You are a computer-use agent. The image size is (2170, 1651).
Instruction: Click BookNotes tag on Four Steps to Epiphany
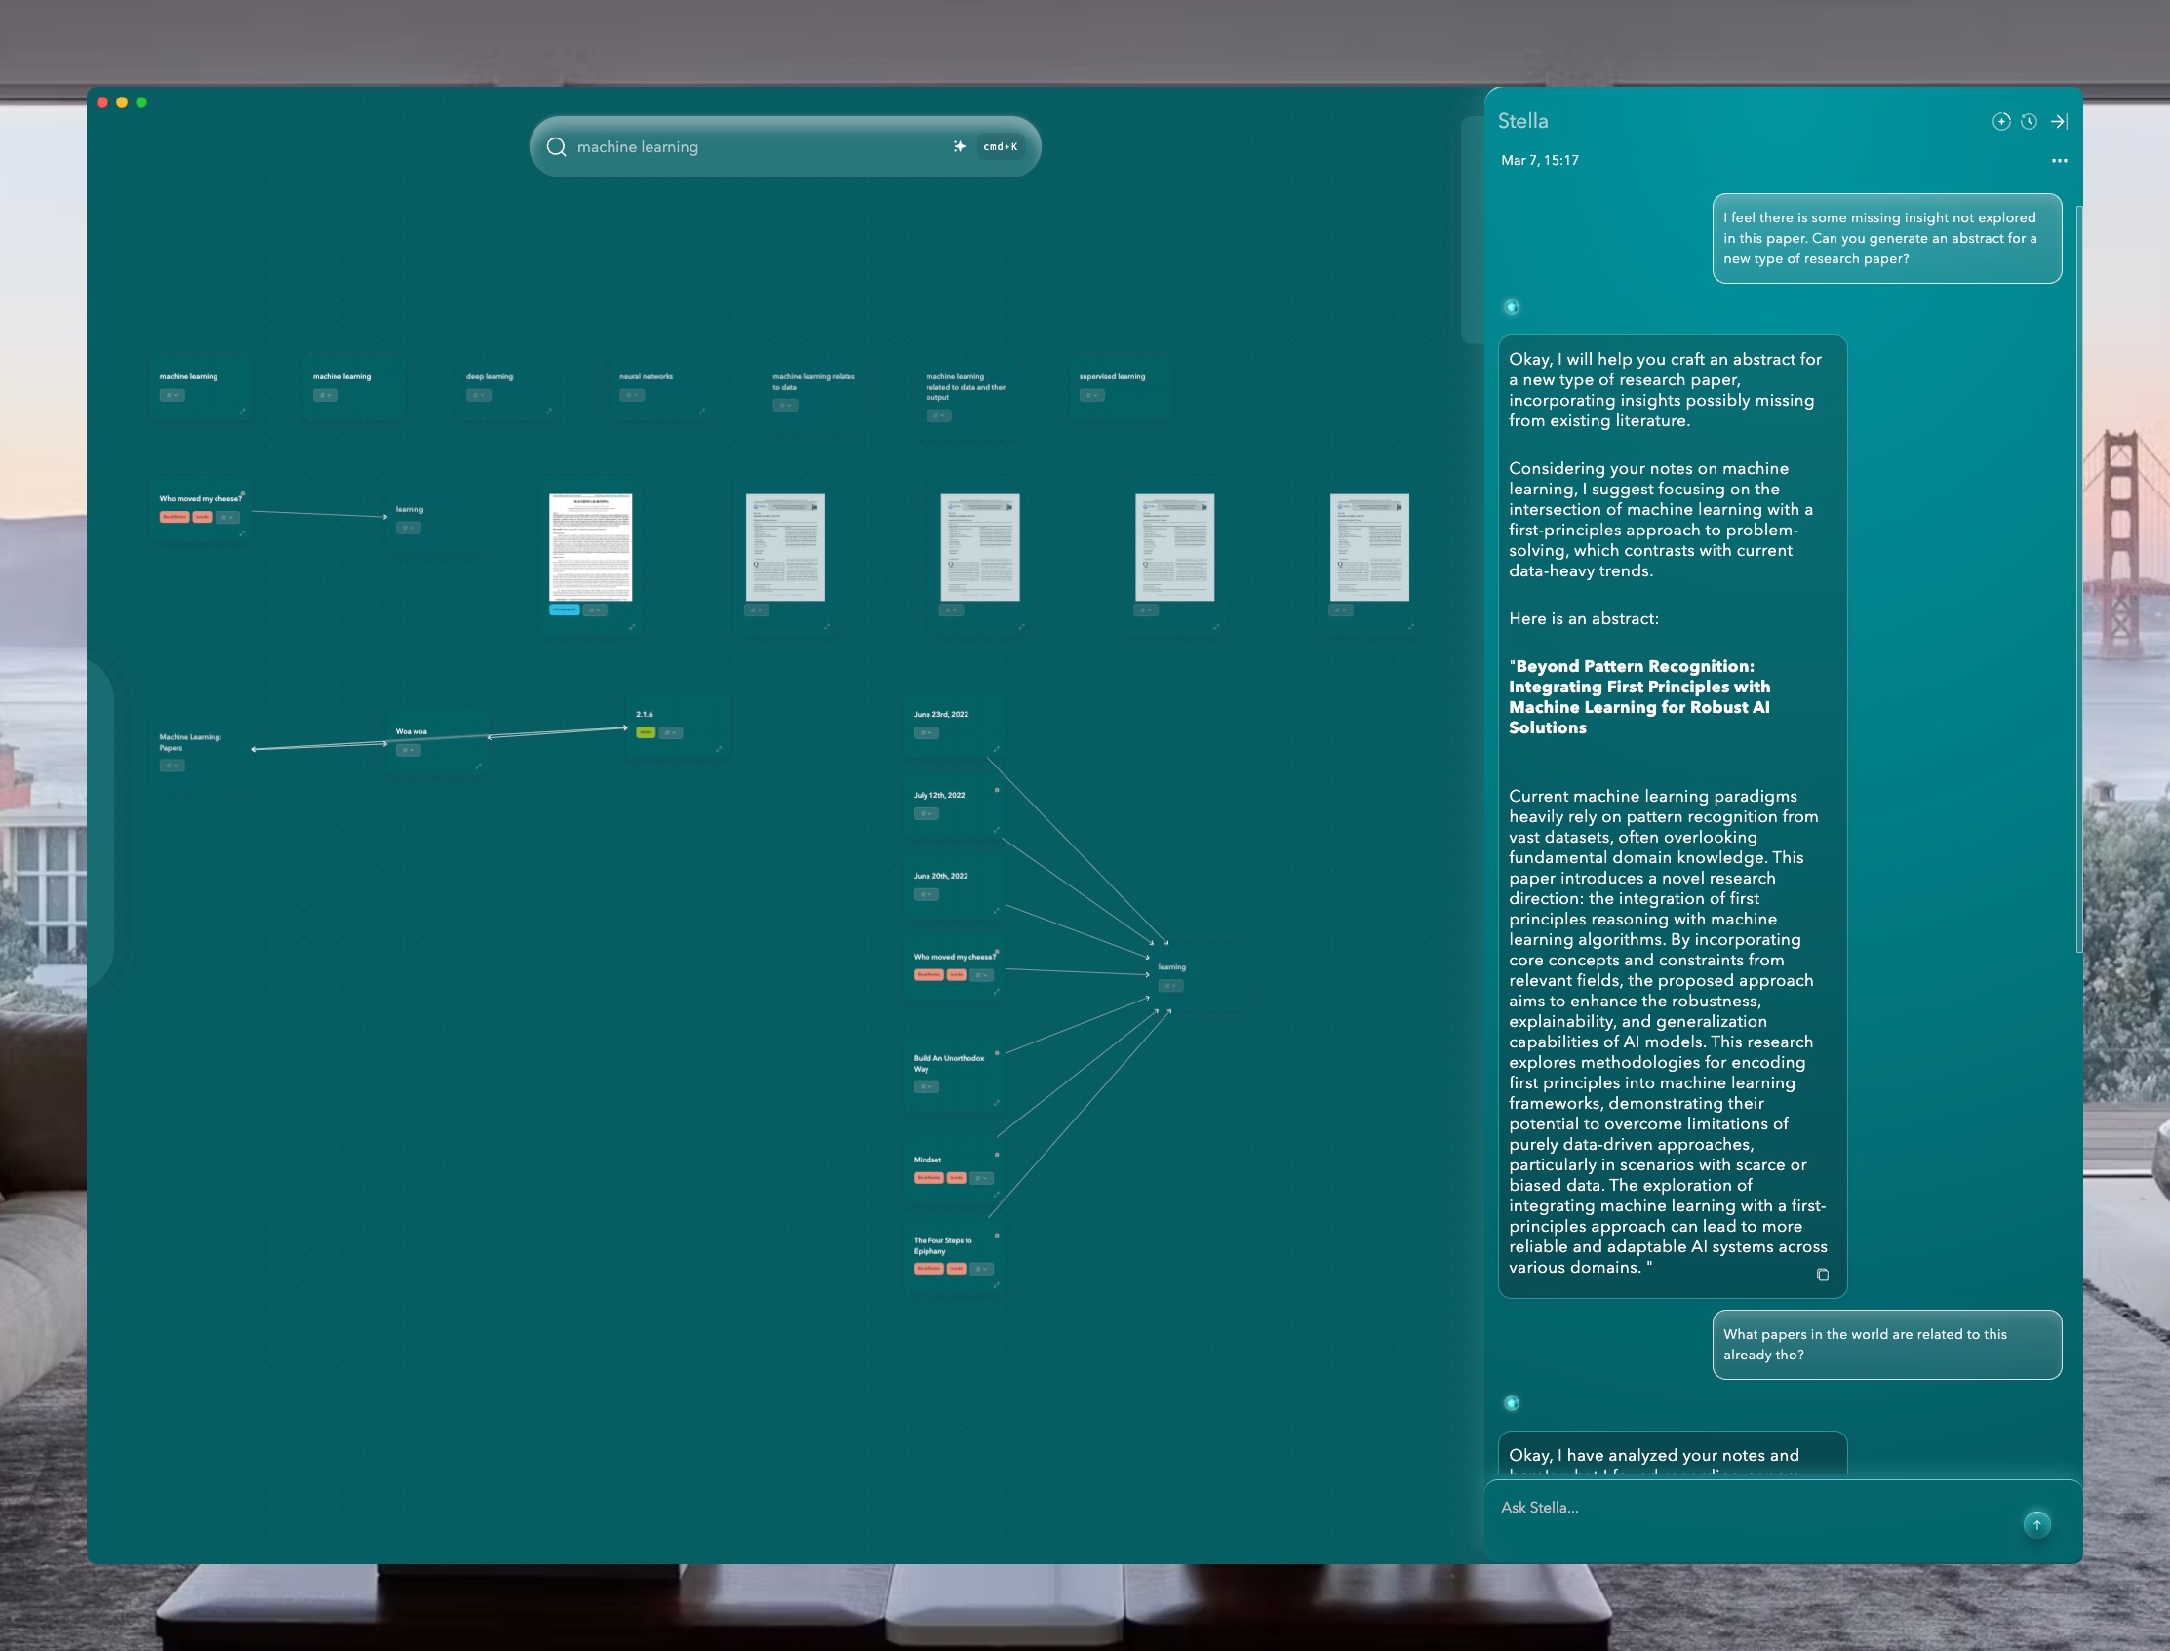pyautogui.click(x=928, y=1269)
